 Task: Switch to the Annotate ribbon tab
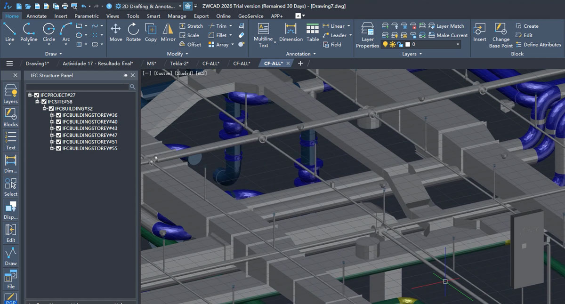click(x=36, y=16)
